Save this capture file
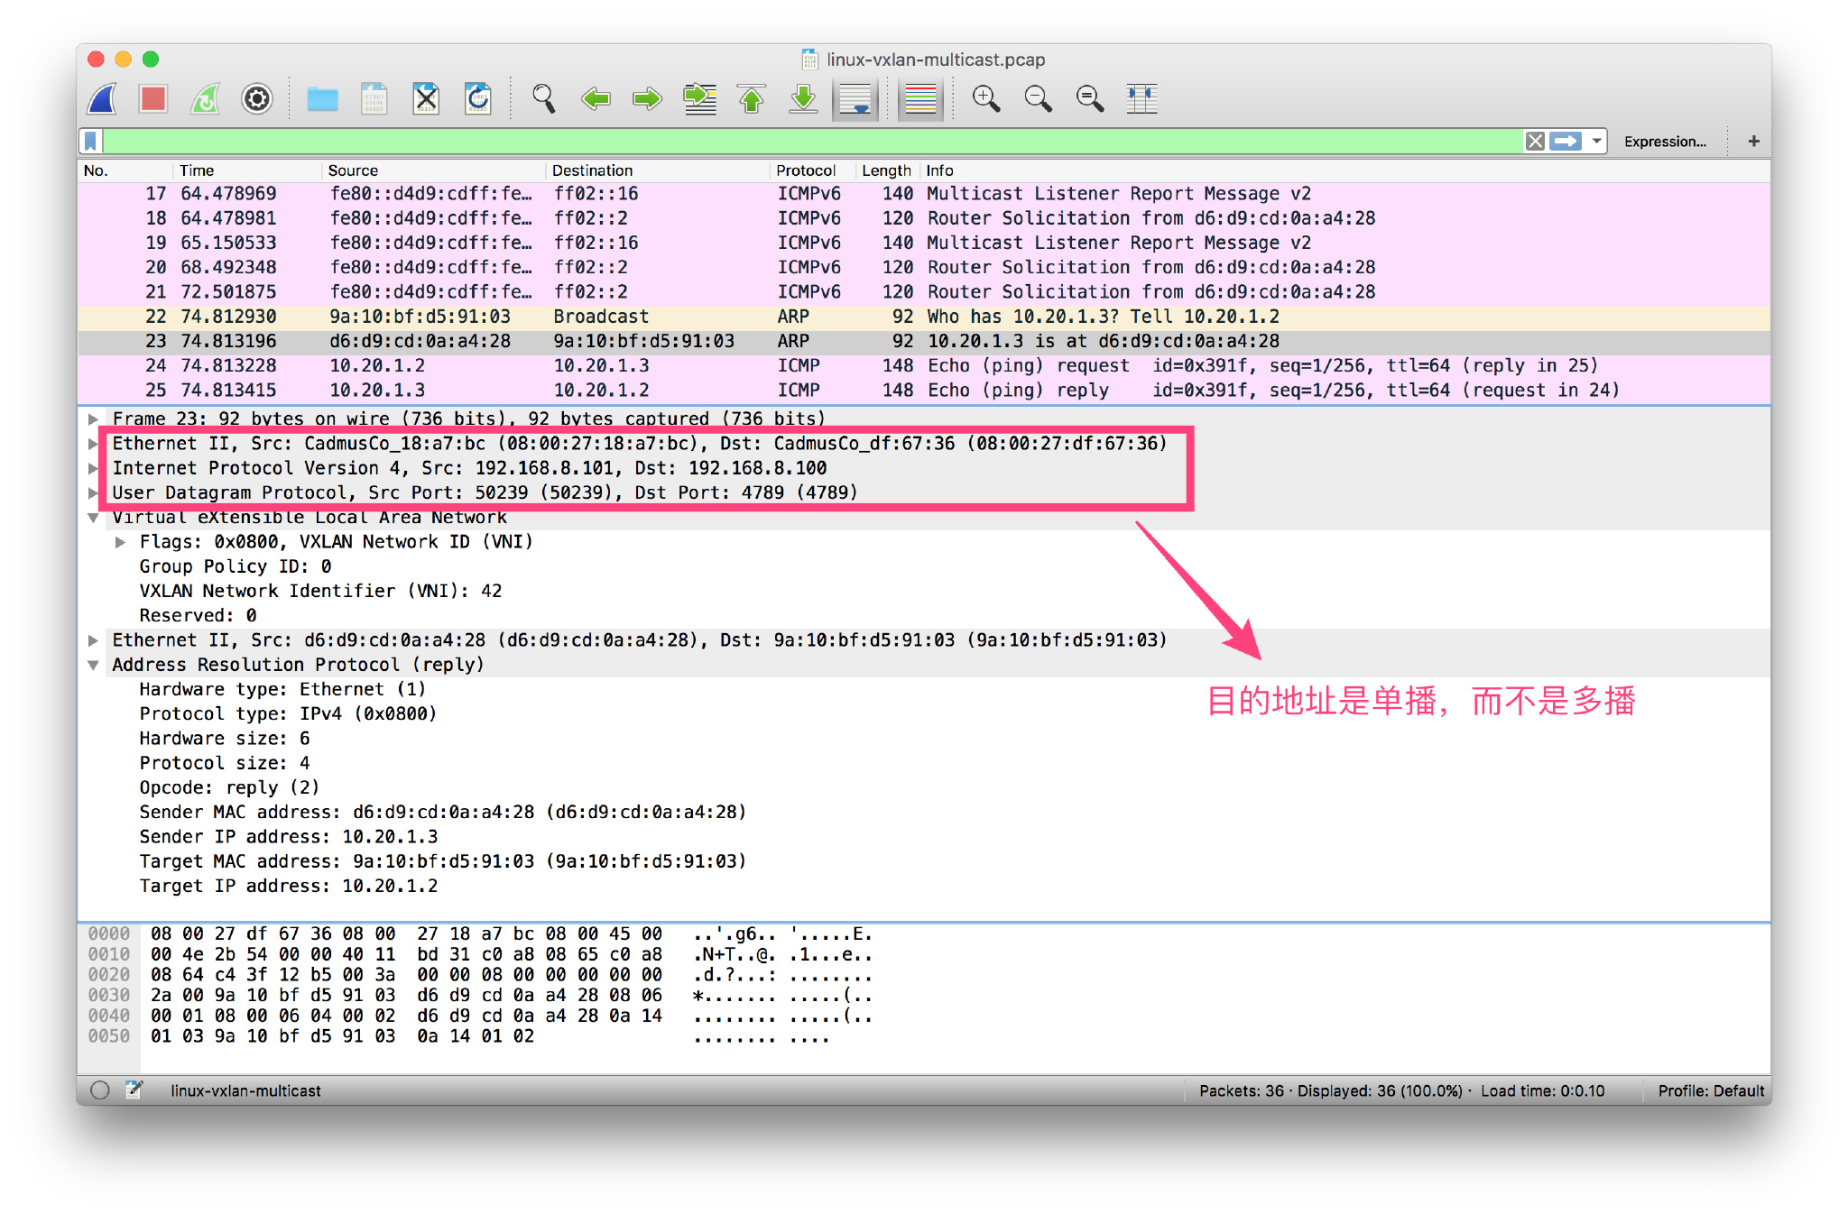Screen dimensions: 1848x1214 coord(374,98)
